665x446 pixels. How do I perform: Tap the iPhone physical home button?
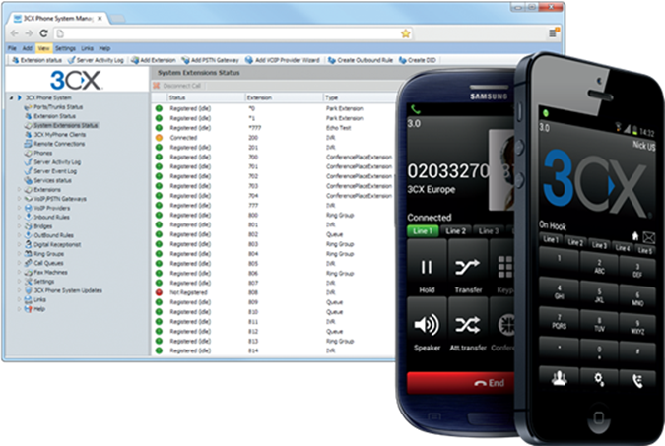point(598,417)
